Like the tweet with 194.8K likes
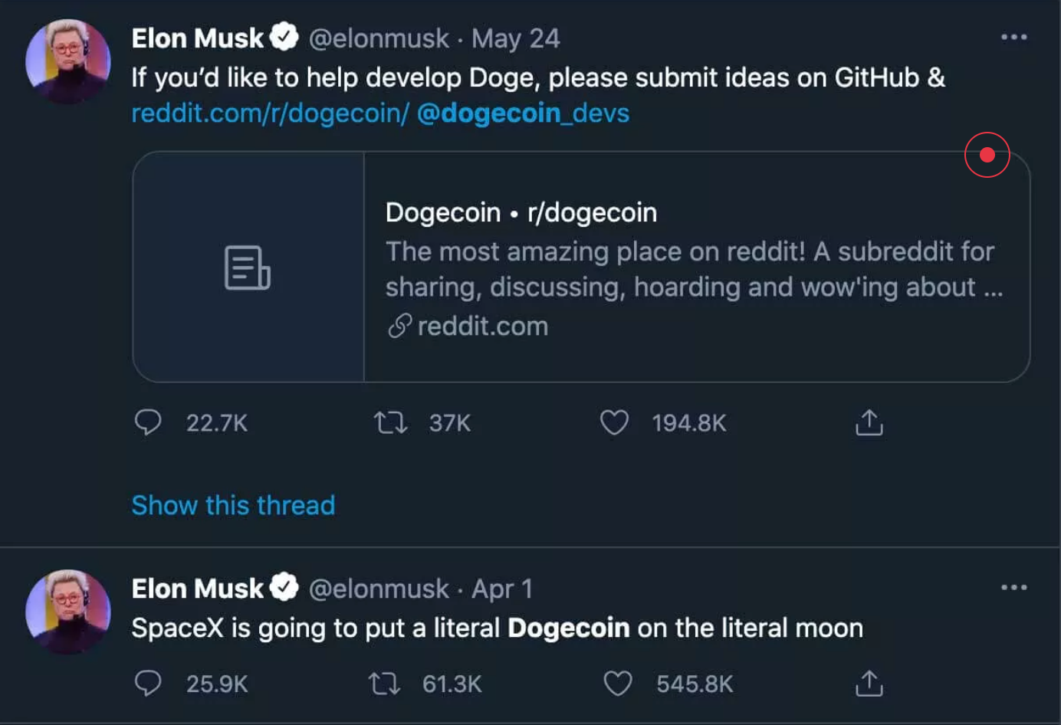 [614, 422]
